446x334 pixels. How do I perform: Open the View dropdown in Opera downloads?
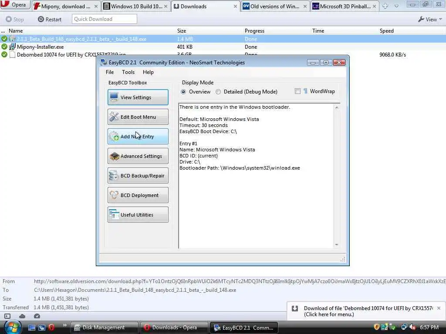[430, 19]
